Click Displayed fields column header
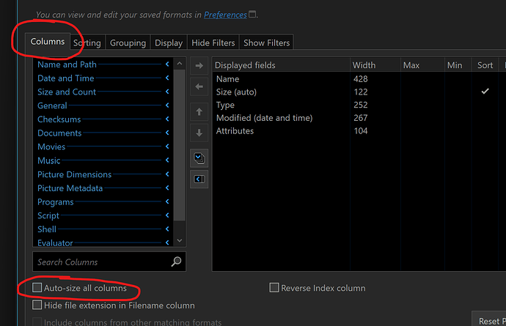The width and height of the screenshot is (506, 326). point(281,65)
